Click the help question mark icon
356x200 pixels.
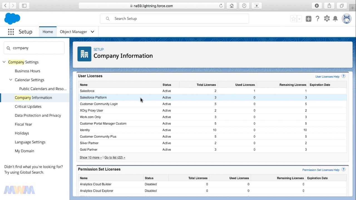[317, 19]
